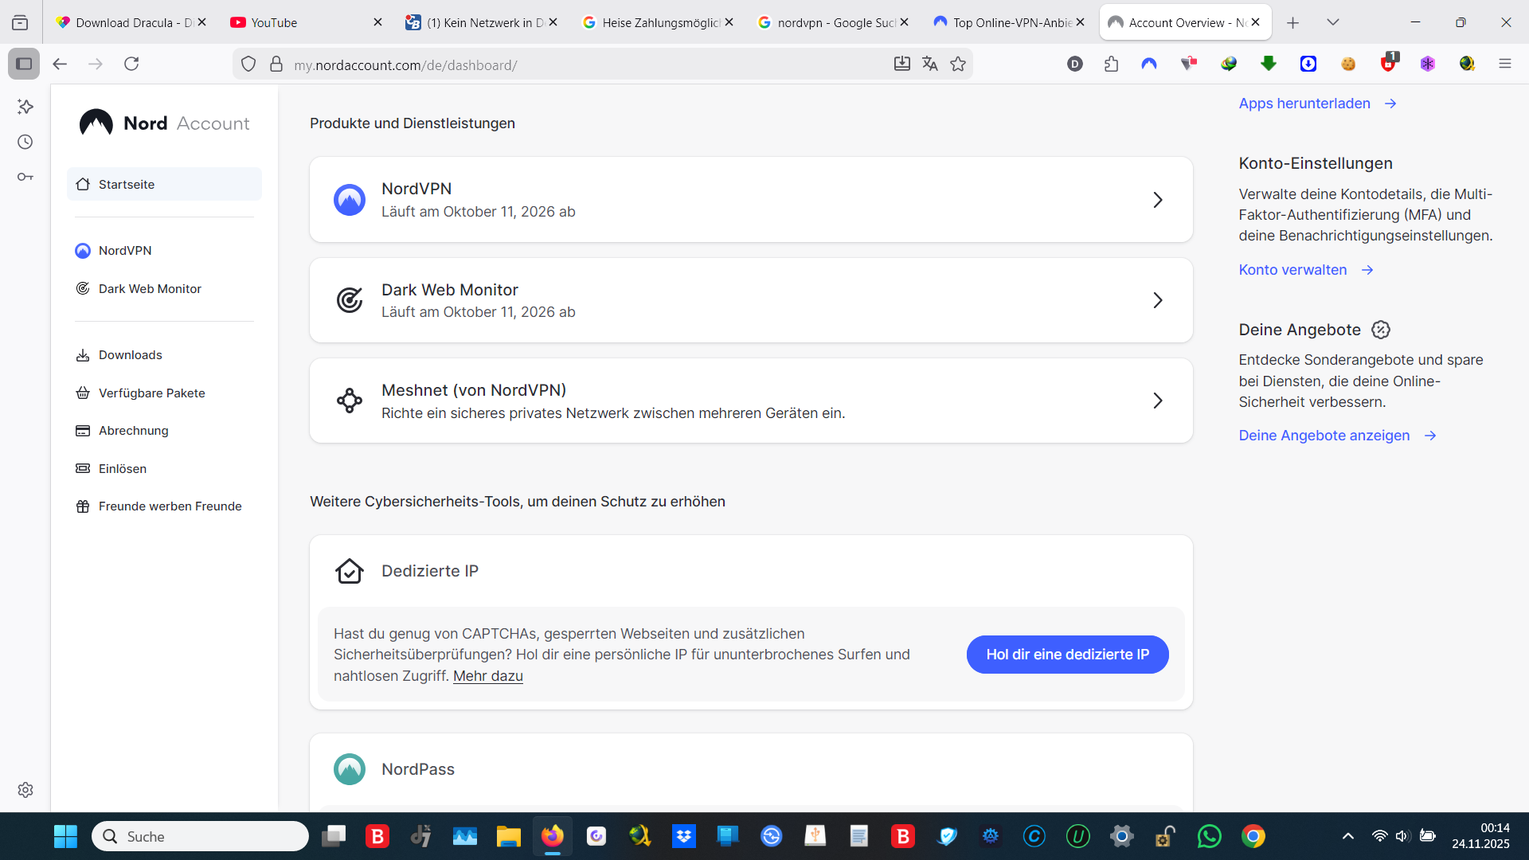Expand the NordVPN product card chevron
Viewport: 1529px width, 860px height.
tap(1157, 200)
